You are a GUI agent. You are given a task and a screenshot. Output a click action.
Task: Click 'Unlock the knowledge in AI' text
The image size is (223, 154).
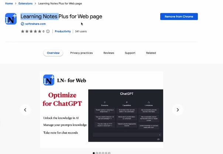point(61,118)
